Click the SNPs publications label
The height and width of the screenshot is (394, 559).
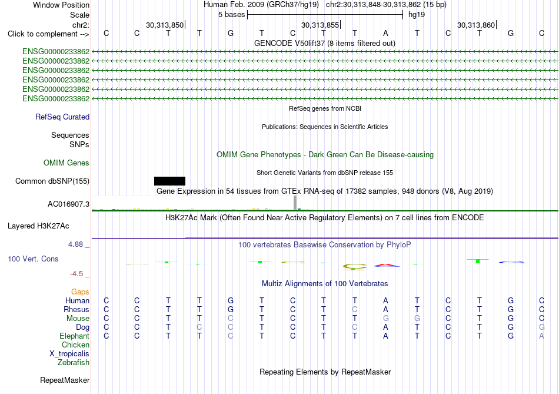[x=79, y=144]
